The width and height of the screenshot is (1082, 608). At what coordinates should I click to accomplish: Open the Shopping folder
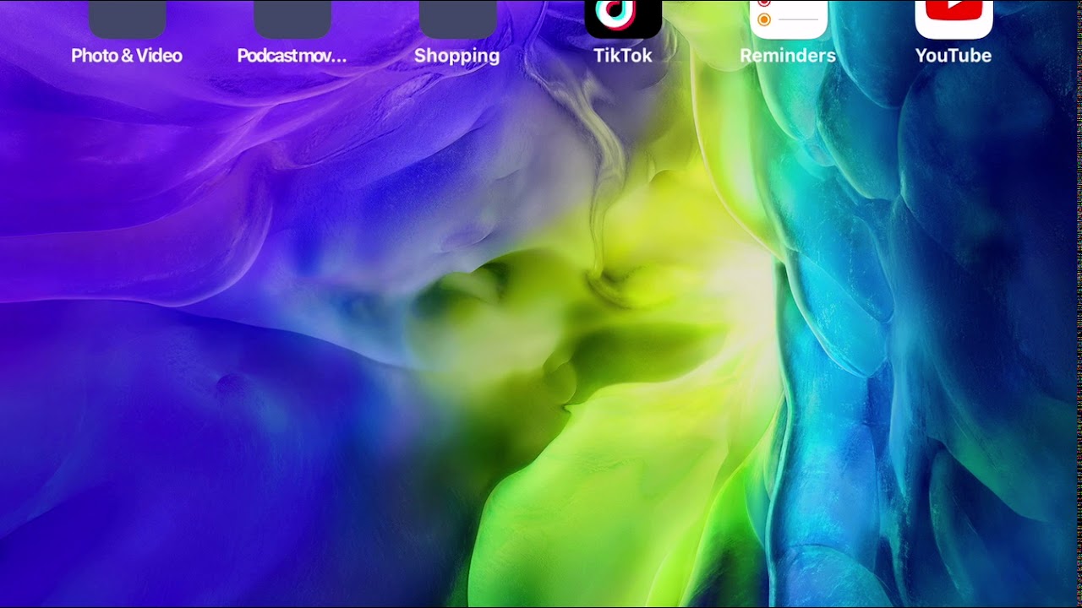click(x=457, y=19)
